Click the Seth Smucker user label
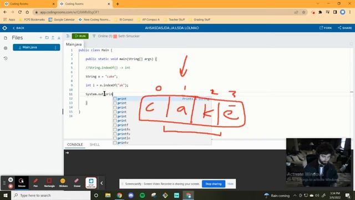 tap(129, 36)
